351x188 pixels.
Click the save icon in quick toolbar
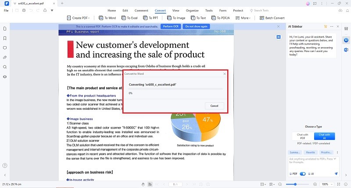click(17, 10)
